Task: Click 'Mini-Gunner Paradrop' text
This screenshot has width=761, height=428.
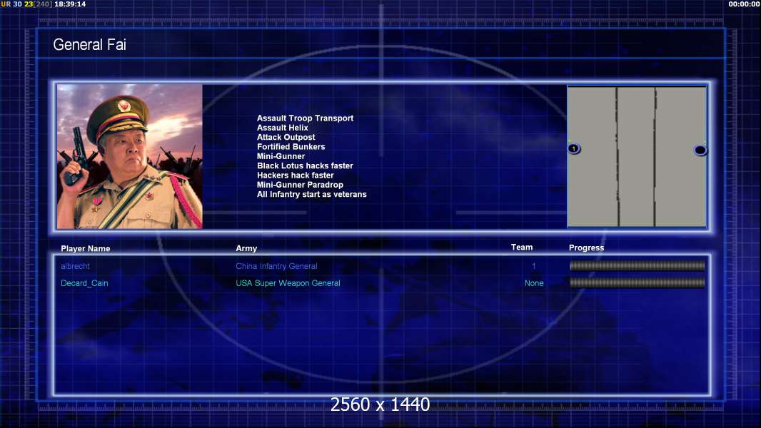Action: (300, 185)
